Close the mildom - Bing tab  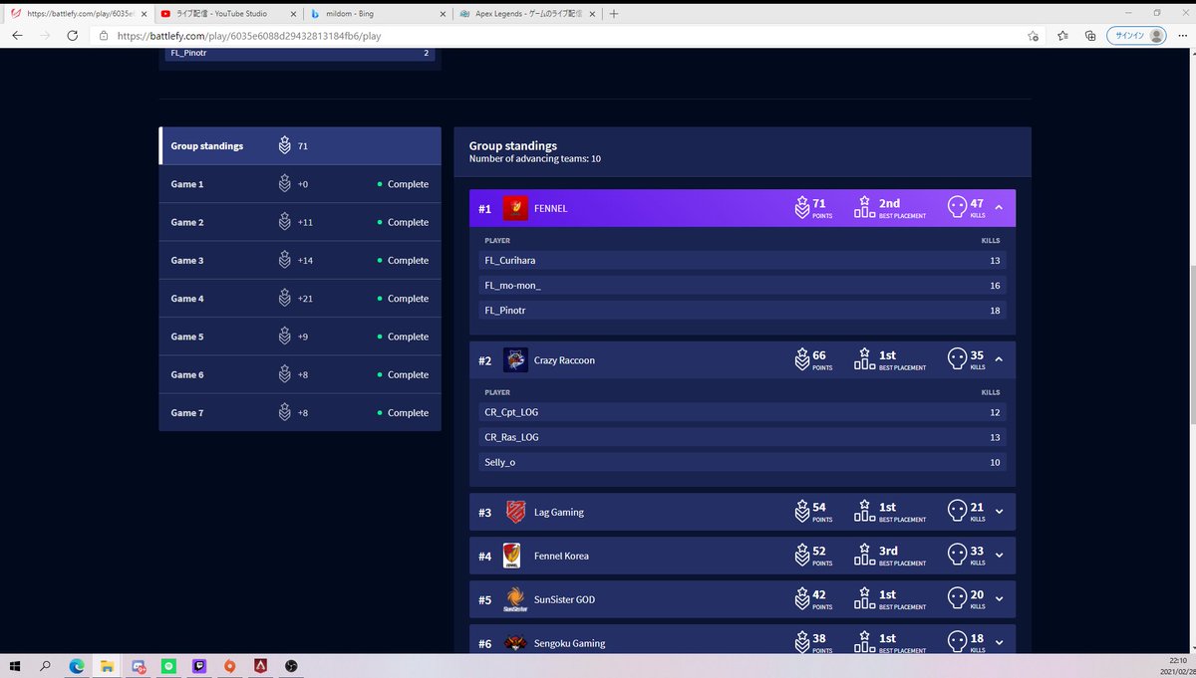pos(443,14)
